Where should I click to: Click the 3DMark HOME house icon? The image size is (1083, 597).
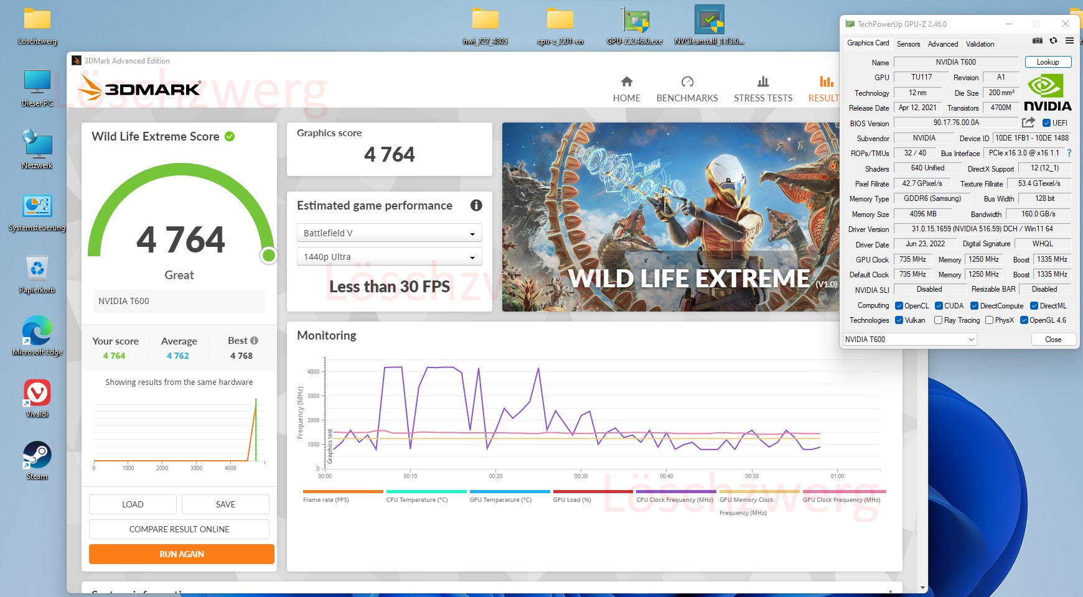(x=627, y=81)
